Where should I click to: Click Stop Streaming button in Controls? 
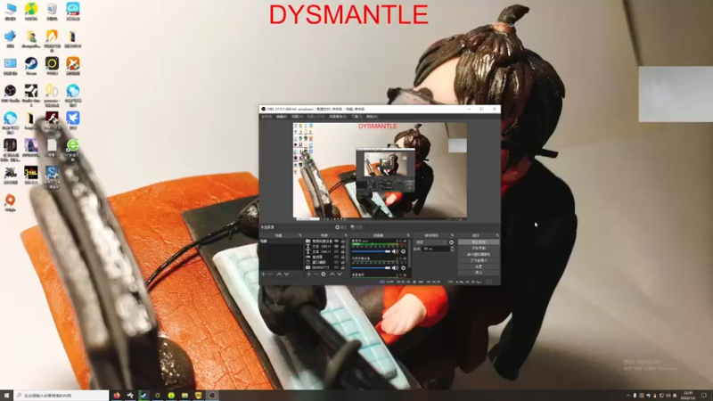tap(479, 242)
